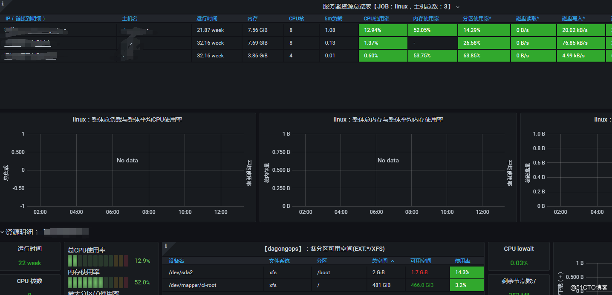Click sort arrow on 总空间 column
This screenshot has height=295, width=612.
click(393, 261)
